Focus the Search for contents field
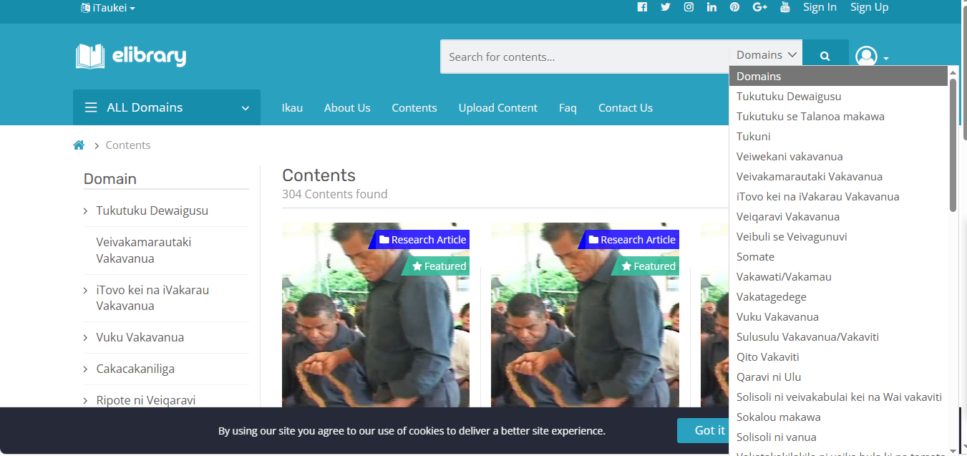The height and width of the screenshot is (456, 967). 585,57
